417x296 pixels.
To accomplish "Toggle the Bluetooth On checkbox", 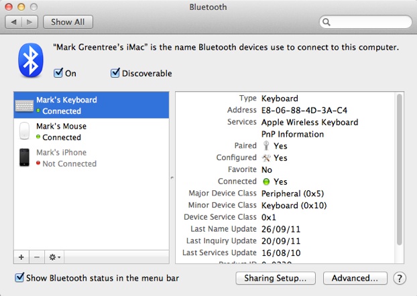I will pos(58,73).
